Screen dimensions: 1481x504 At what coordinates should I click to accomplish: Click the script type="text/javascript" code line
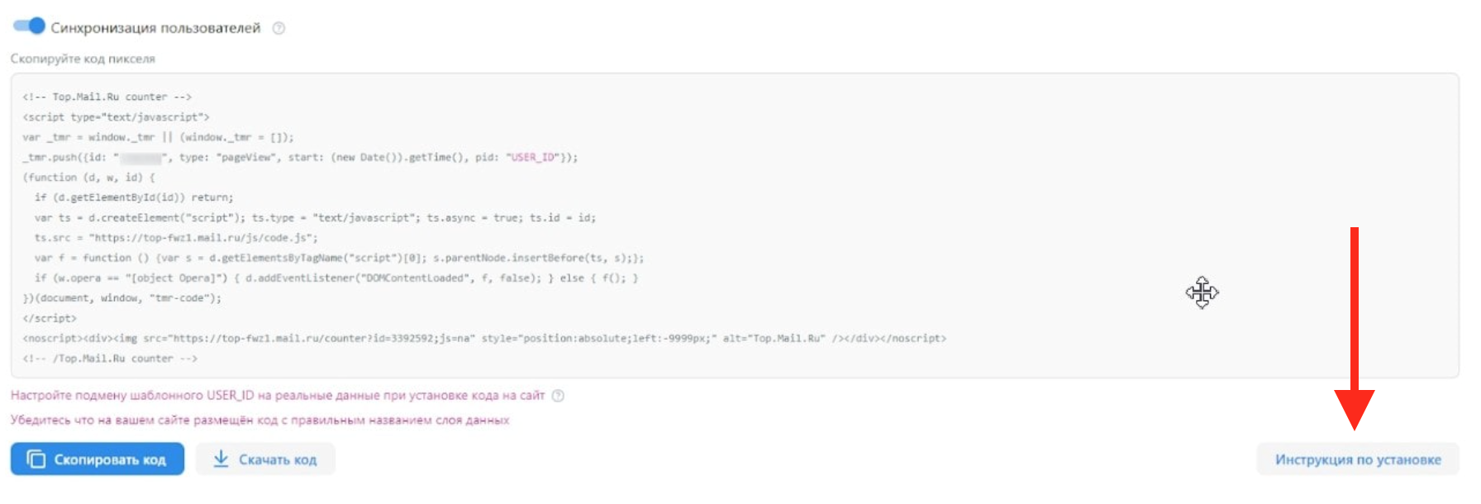click(117, 117)
